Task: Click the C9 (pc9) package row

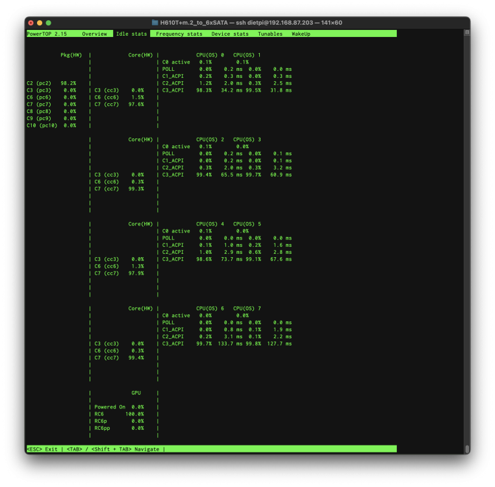Action: tap(51, 118)
